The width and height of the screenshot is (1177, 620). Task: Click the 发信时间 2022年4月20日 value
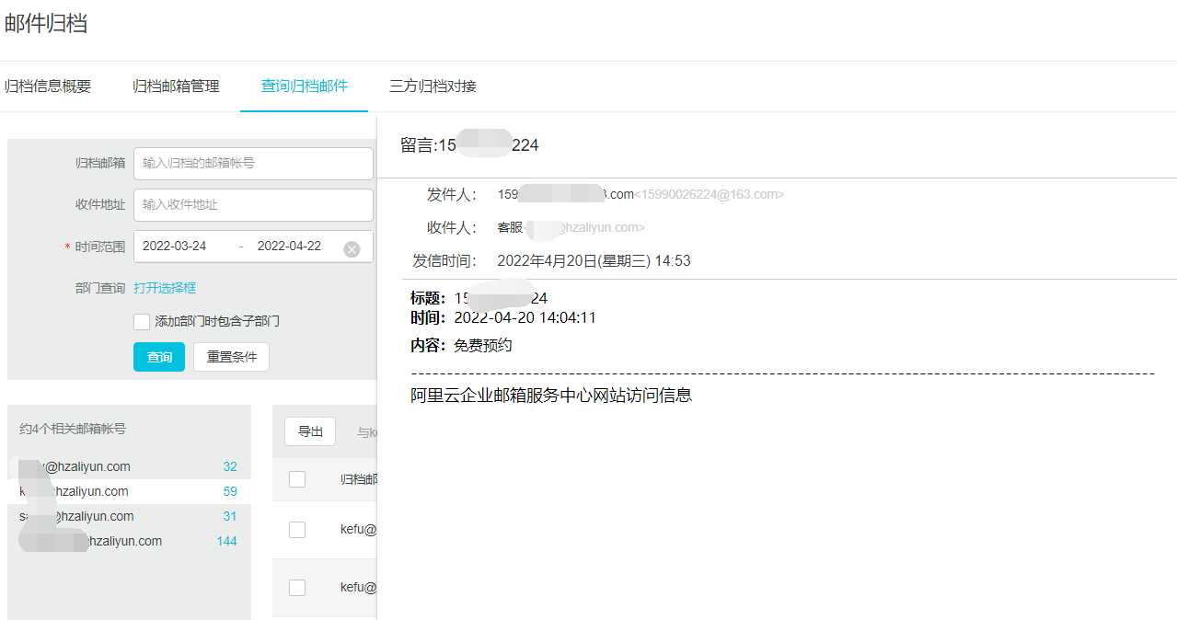(594, 261)
